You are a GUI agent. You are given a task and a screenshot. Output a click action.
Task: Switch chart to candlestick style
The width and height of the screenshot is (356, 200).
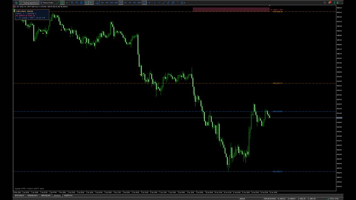tap(62, 3)
